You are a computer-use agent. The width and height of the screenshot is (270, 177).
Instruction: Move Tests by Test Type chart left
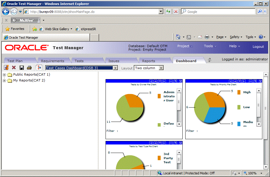tap(151, 143)
